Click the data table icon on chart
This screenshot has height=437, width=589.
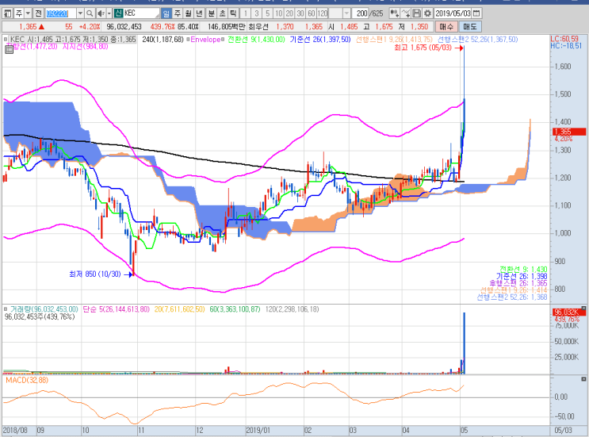click(x=9, y=50)
